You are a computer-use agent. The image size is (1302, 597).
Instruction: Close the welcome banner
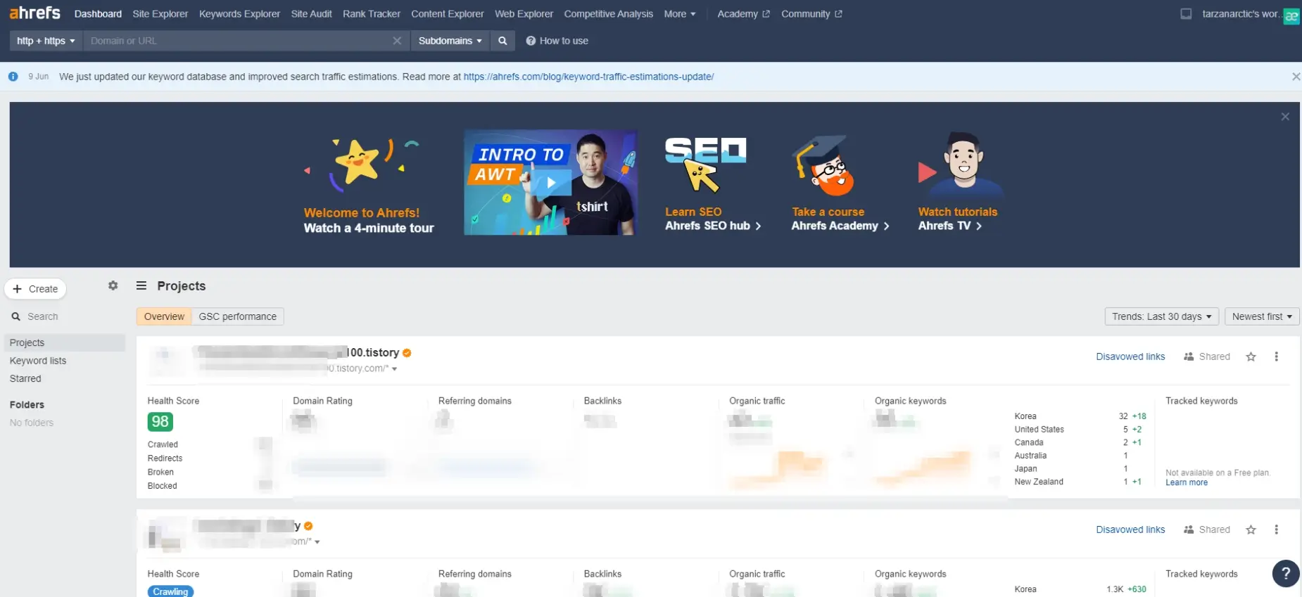click(x=1285, y=117)
